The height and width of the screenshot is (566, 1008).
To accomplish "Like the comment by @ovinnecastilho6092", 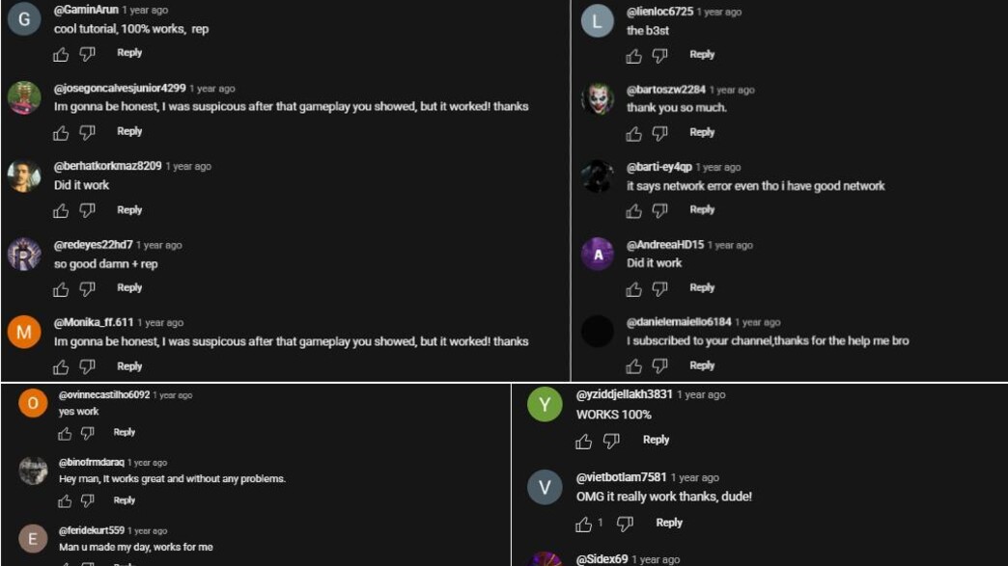I will point(65,433).
